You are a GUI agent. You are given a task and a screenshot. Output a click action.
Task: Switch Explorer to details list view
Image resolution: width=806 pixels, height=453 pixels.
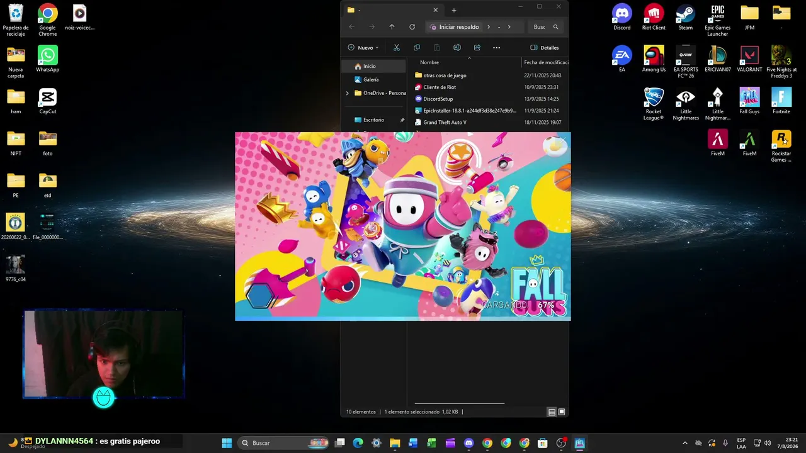552,412
